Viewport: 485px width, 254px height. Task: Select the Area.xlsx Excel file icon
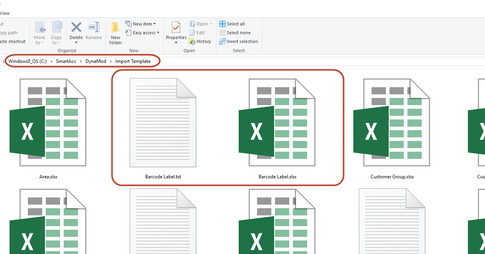click(x=48, y=122)
